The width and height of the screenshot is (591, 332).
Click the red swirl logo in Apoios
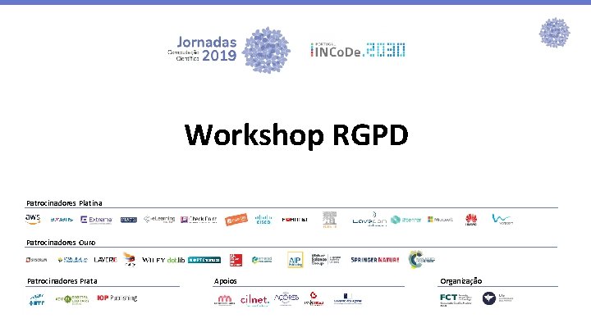click(x=314, y=299)
